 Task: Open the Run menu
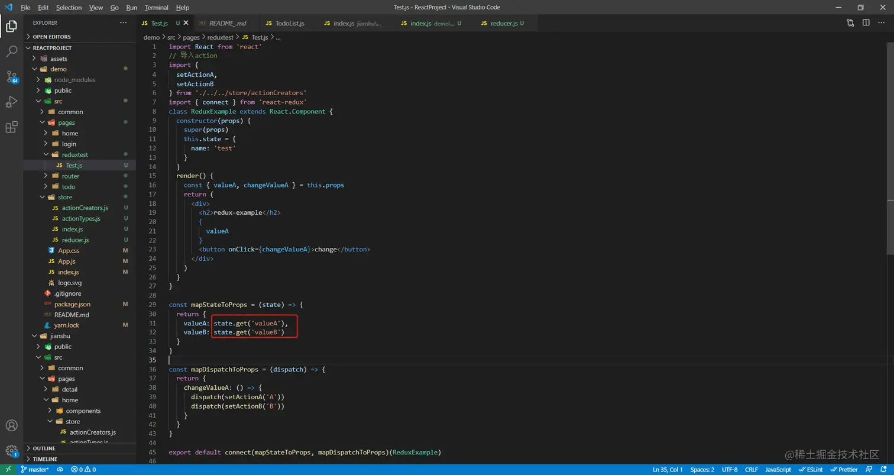(x=131, y=8)
